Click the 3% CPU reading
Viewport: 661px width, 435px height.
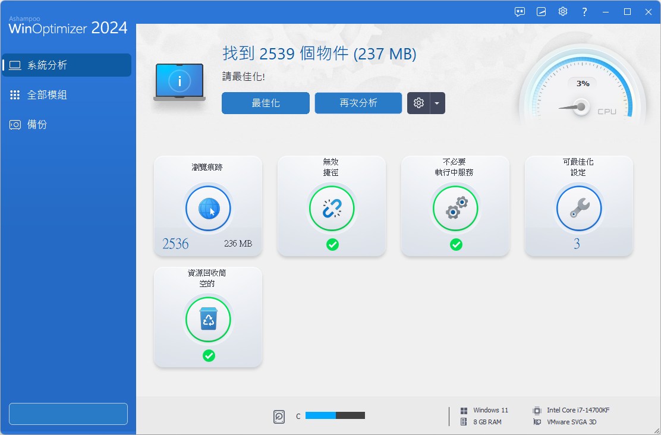click(583, 83)
